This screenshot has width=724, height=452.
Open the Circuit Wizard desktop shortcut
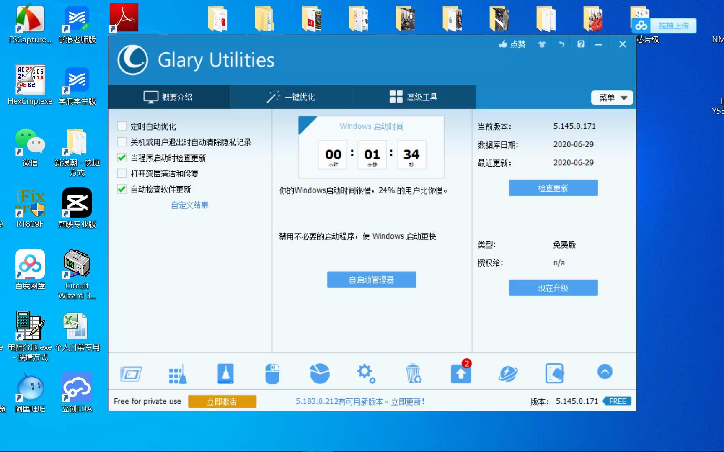77,275
